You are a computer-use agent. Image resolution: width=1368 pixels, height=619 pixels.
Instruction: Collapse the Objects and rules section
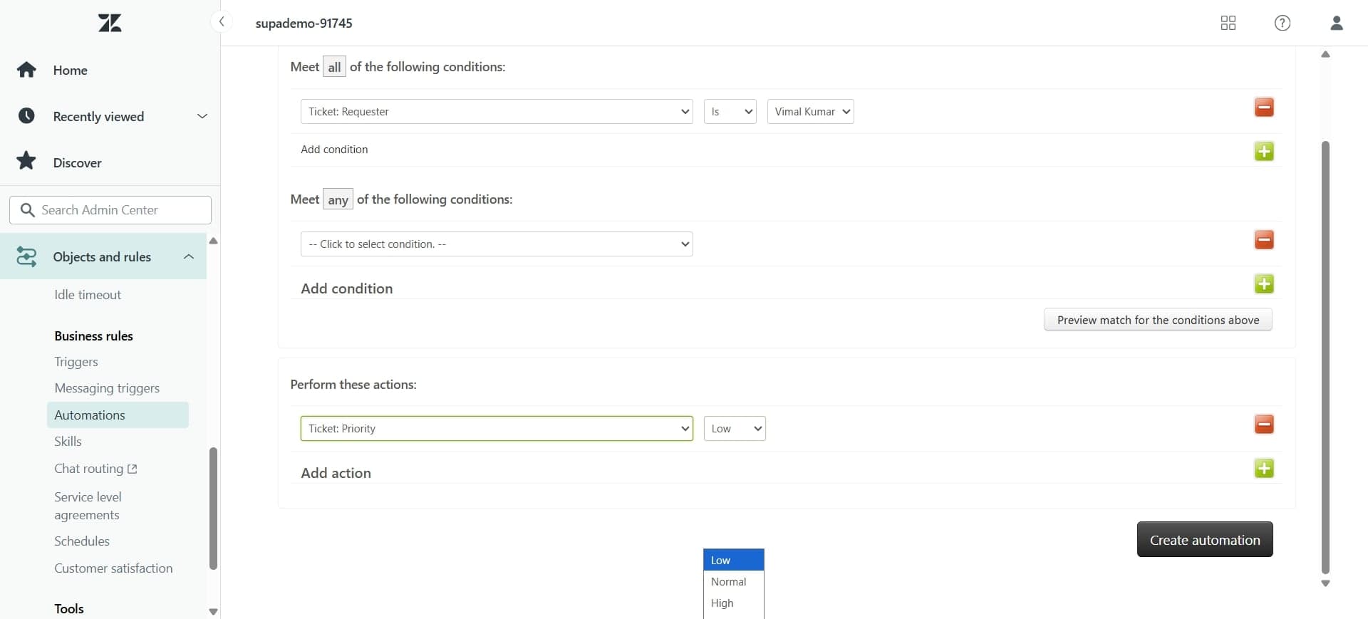pyautogui.click(x=189, y=256)
